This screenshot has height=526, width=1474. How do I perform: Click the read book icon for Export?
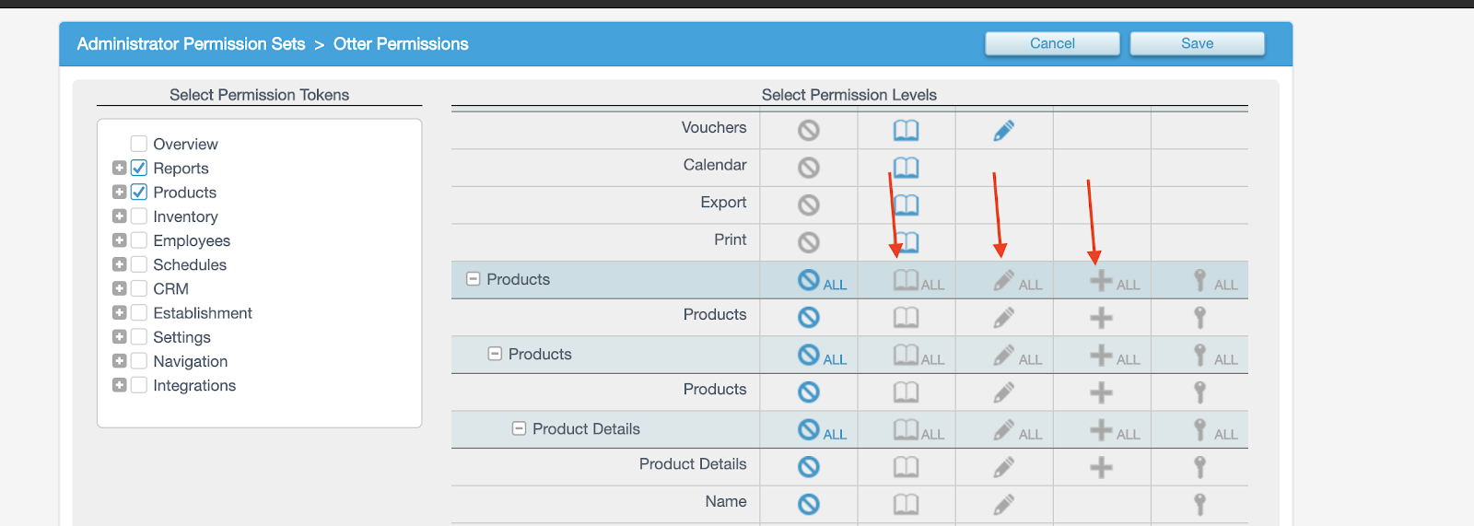click(906, 205)
